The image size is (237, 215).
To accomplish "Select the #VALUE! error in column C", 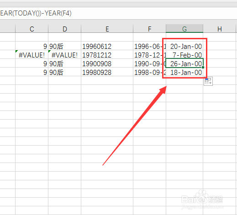I will point(32,54).
